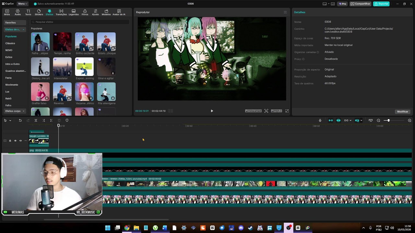Open the Mídia panel
The image size is (415, 233).
point(7,12)
